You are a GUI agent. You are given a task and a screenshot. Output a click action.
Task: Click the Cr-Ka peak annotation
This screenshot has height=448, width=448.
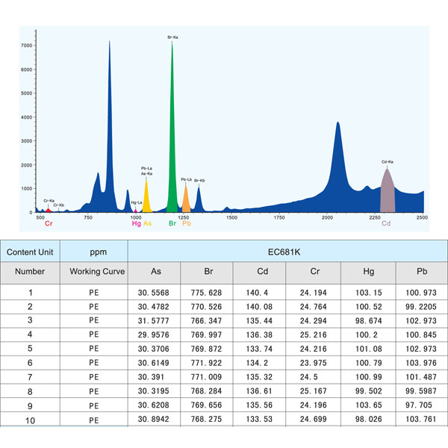coord(49,201)
